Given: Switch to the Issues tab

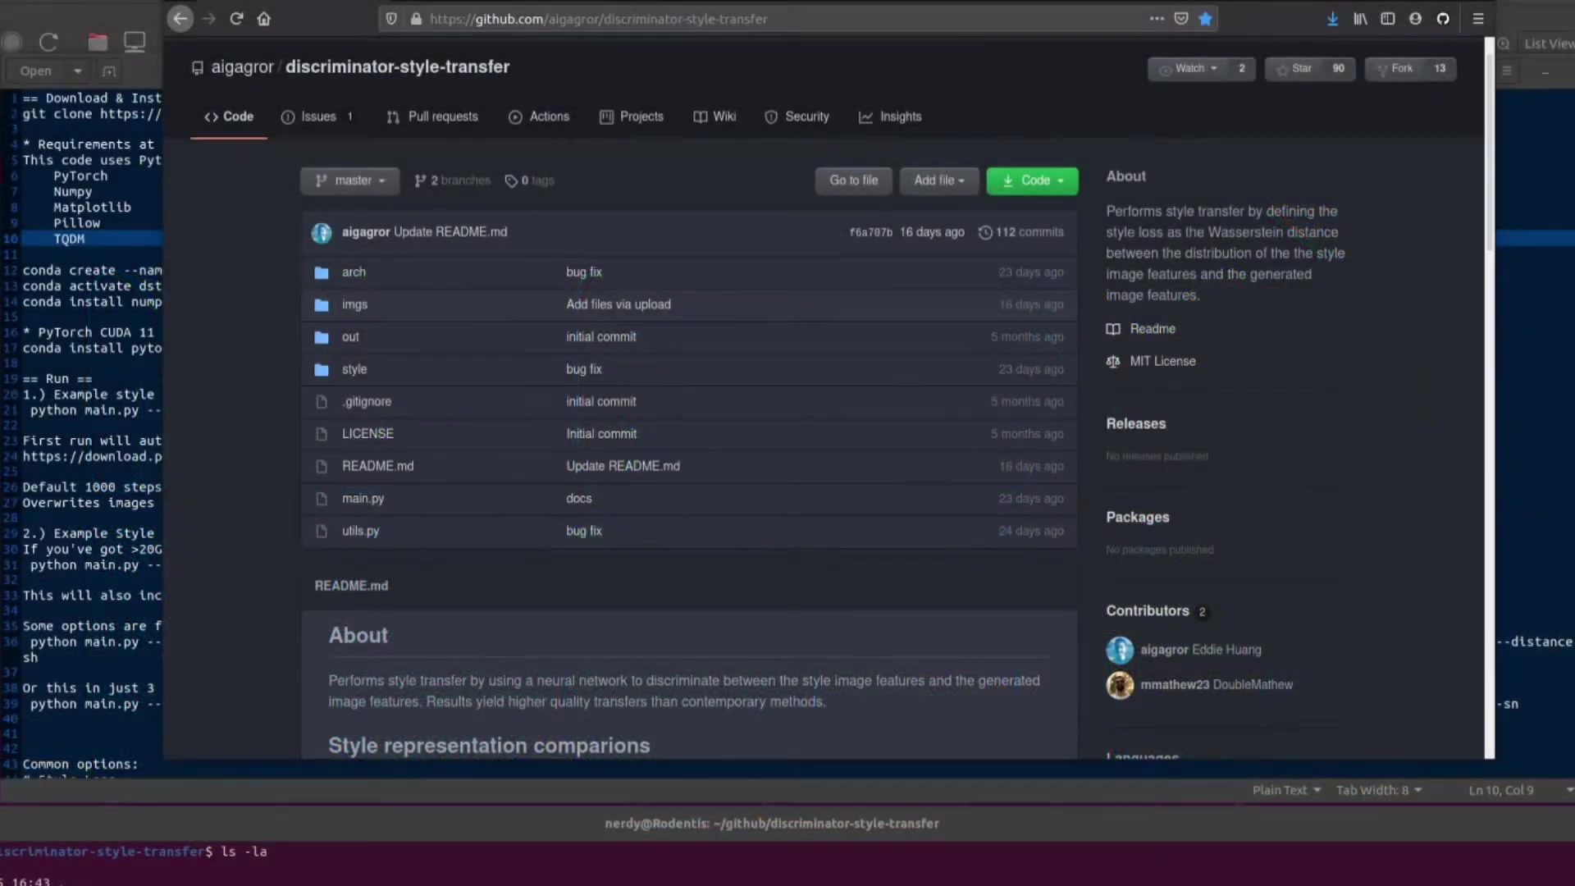Looking at the screenshot, I should click(317, 116).
